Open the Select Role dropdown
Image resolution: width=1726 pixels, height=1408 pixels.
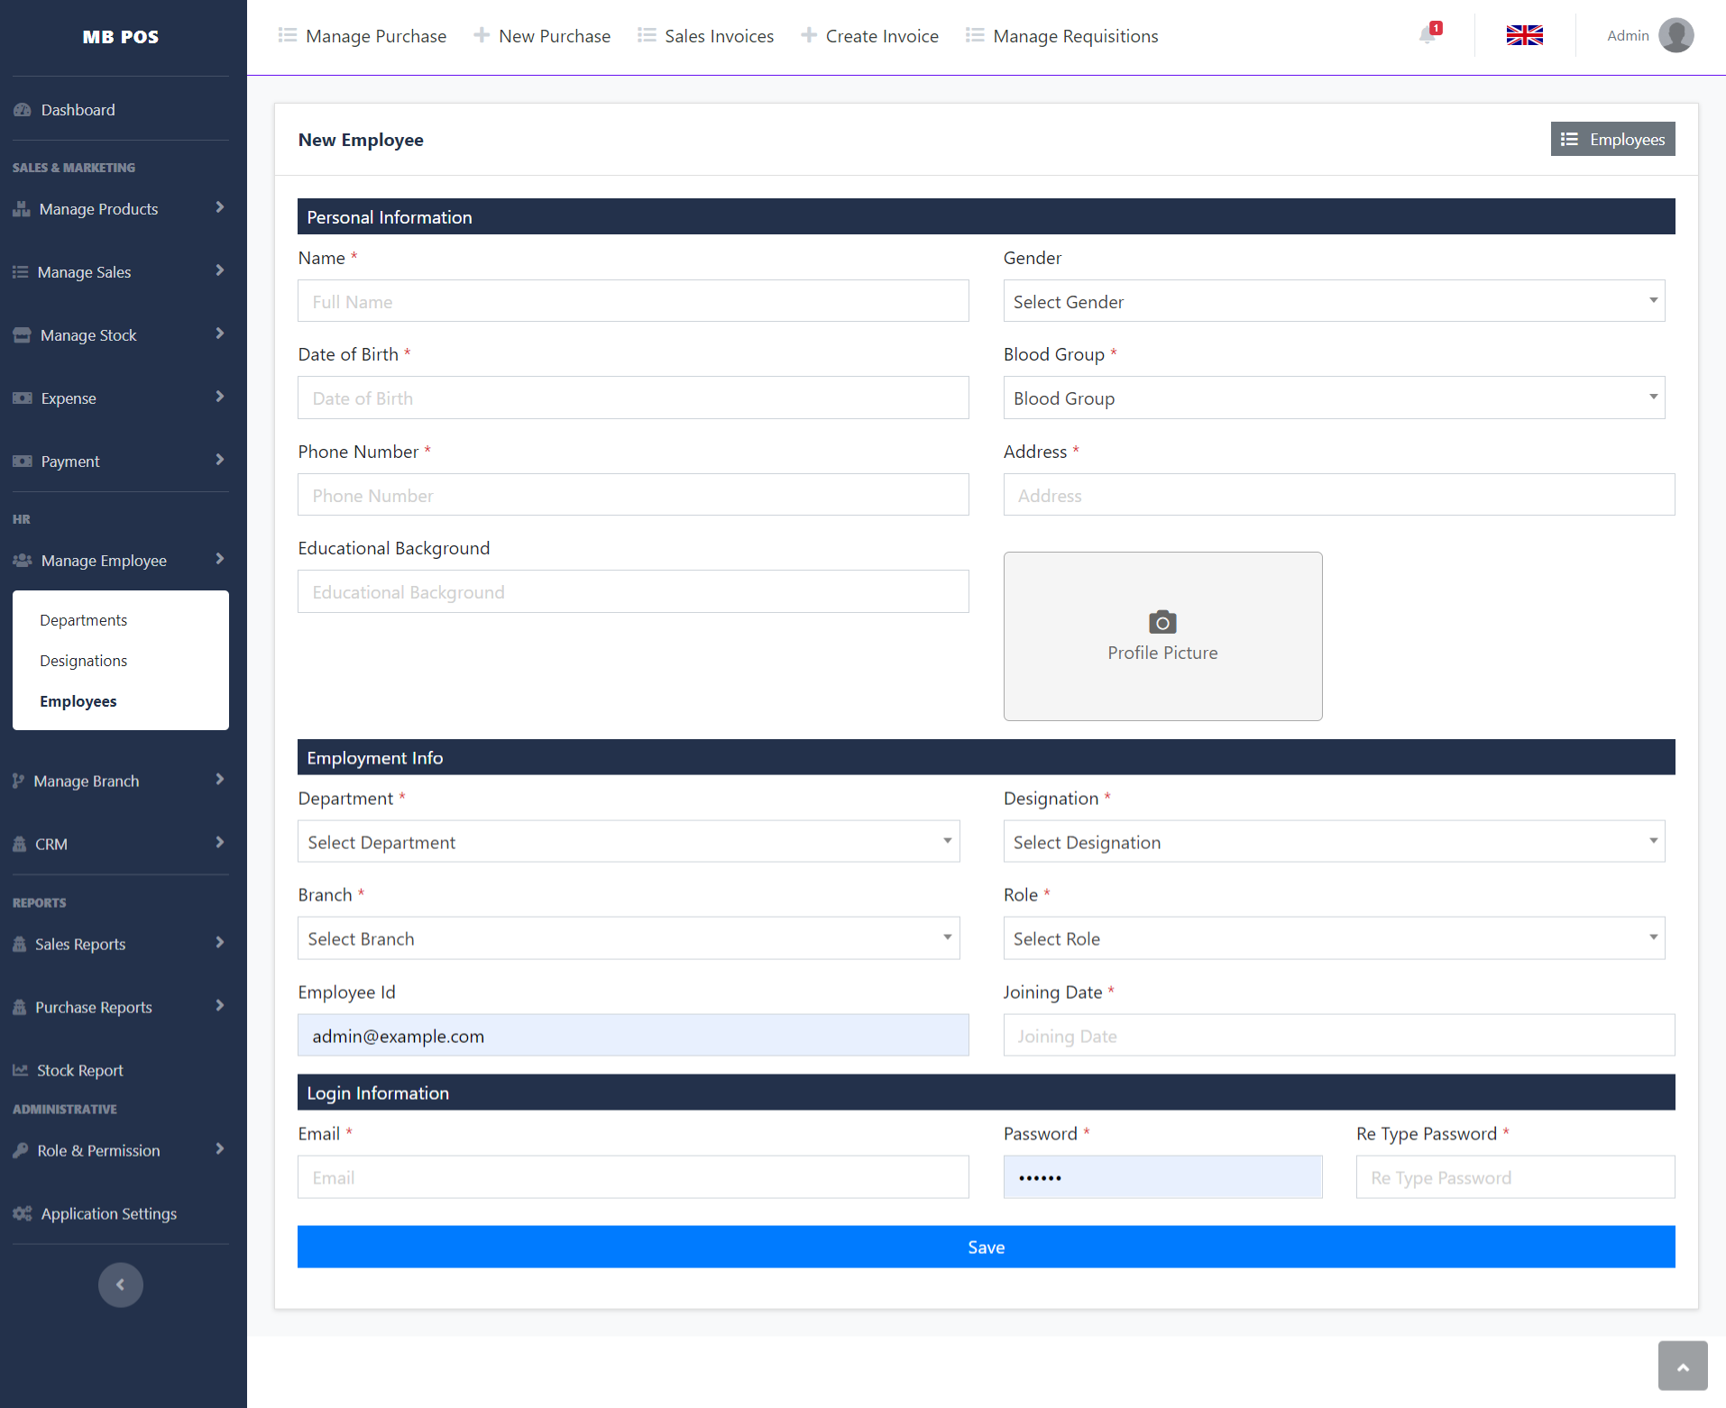pos(1333,938)
